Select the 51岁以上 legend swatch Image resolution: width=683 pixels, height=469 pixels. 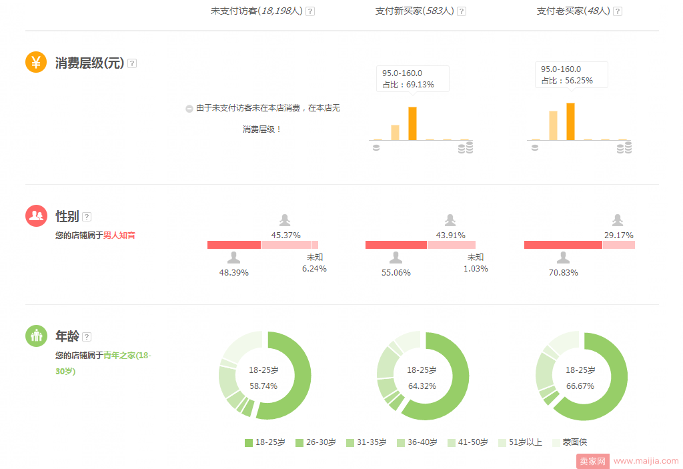point(502,443)
